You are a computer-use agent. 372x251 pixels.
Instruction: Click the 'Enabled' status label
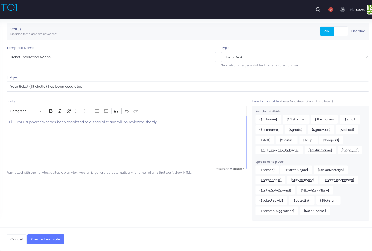(358, 31)
